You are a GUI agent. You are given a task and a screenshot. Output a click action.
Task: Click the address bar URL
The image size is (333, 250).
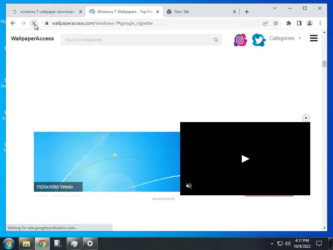coord(102,23)
